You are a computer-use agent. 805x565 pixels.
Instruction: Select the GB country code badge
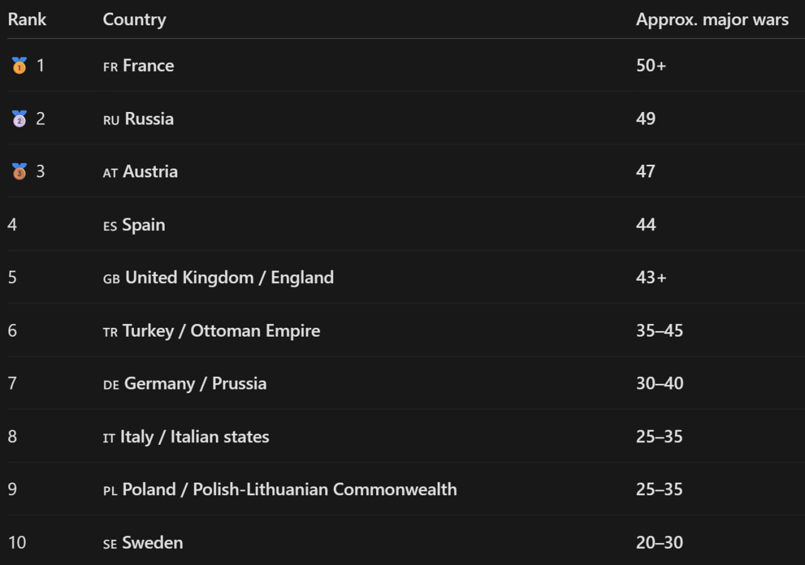[x=111, y=279]
